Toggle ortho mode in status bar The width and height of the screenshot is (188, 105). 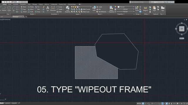point(150,104)
